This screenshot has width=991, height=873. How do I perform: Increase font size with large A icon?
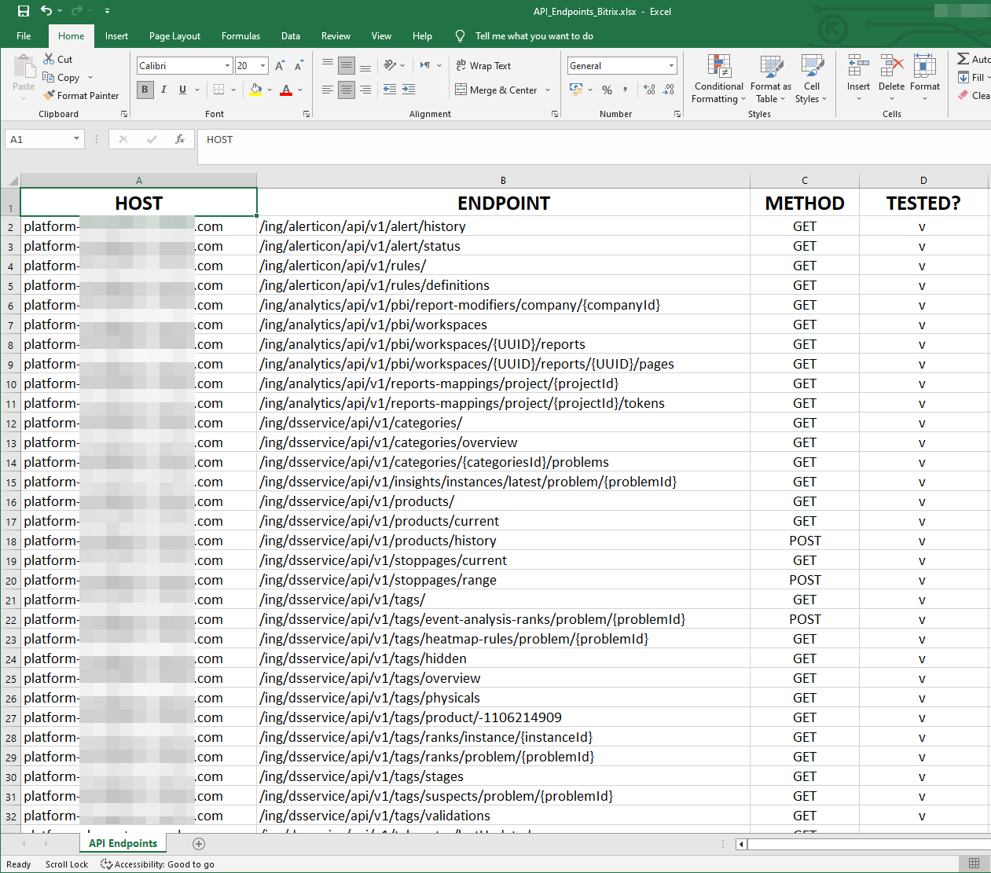280,66
